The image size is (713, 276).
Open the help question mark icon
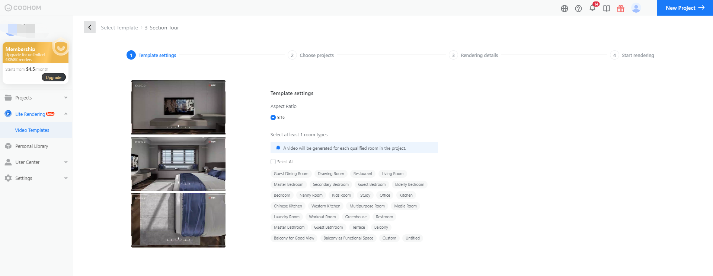pyautogui.click(x=578, y=9)
